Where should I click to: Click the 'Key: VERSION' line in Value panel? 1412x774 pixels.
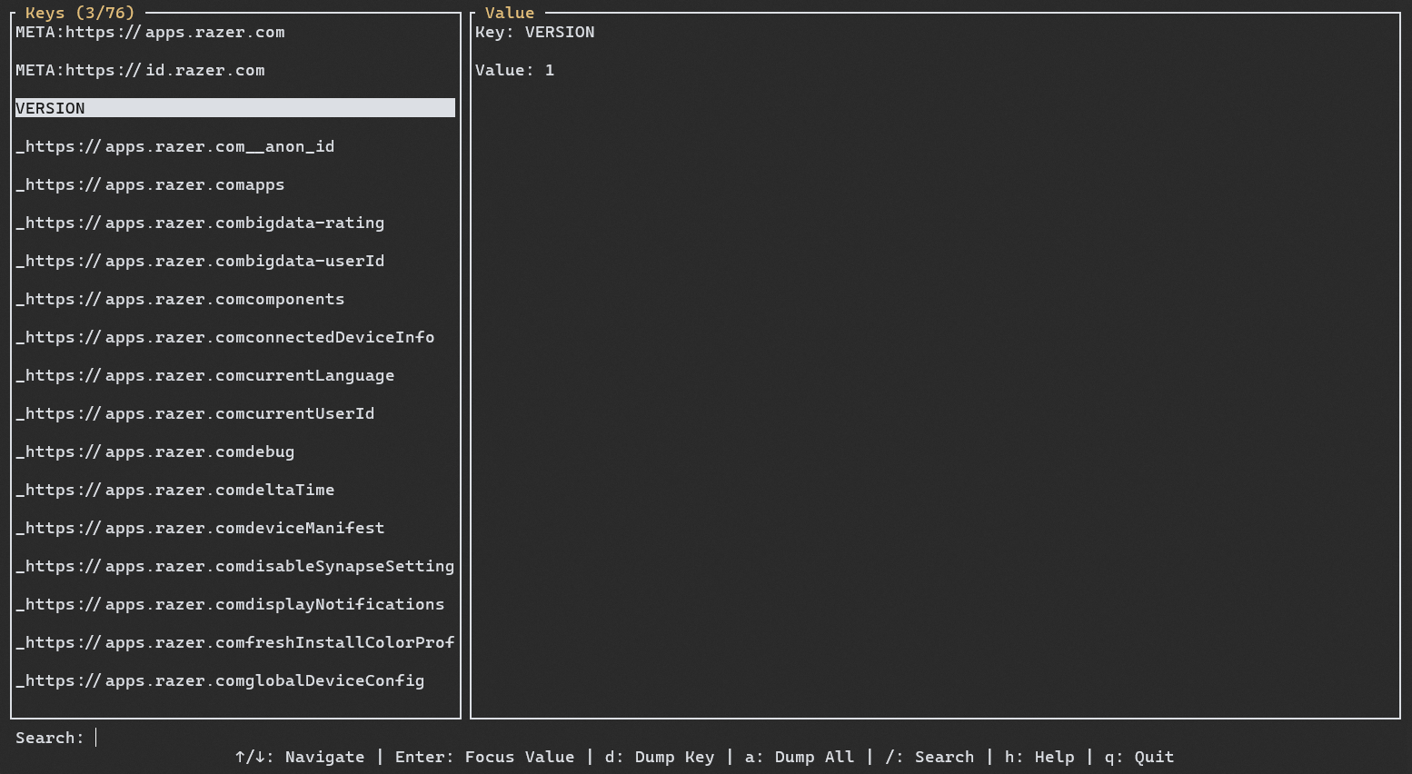click(535, 33)
